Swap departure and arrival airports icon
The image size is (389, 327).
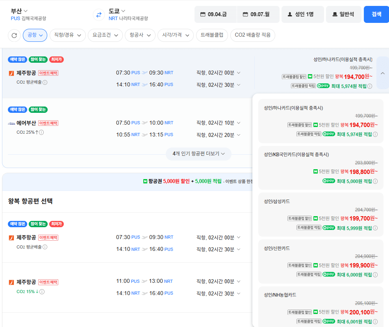(99, 15)
